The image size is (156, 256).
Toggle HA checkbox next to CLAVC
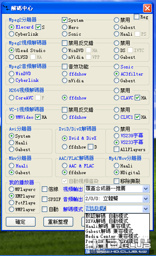click(138, 98)
